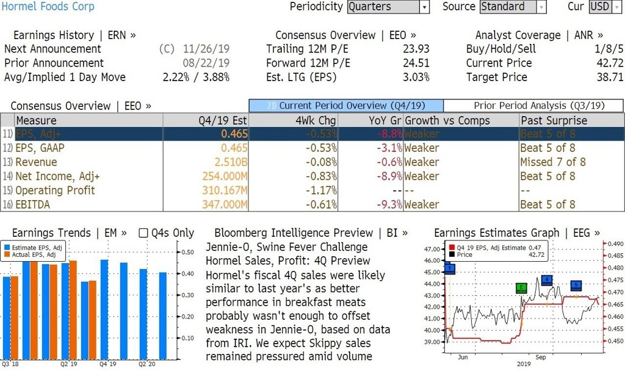Click black Price legend swatch
Screen dimensions: 625x371
point(452,254)
